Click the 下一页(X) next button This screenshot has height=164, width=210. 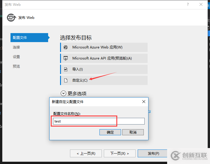click(120, 154)
